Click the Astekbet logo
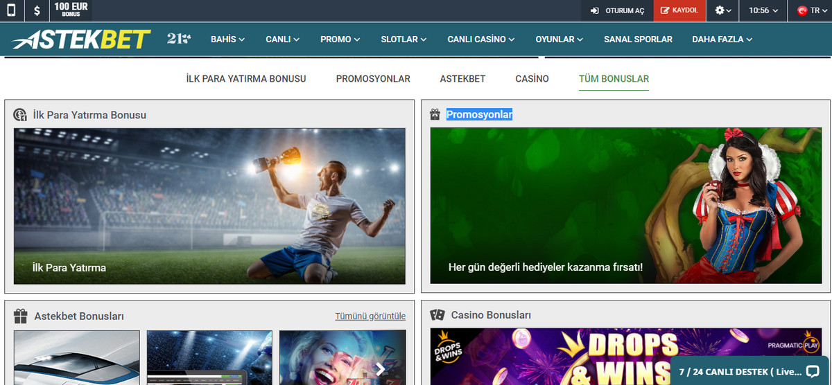Image resolution: width=832 pixels, height=385 pixels. (x=81, y=39)
